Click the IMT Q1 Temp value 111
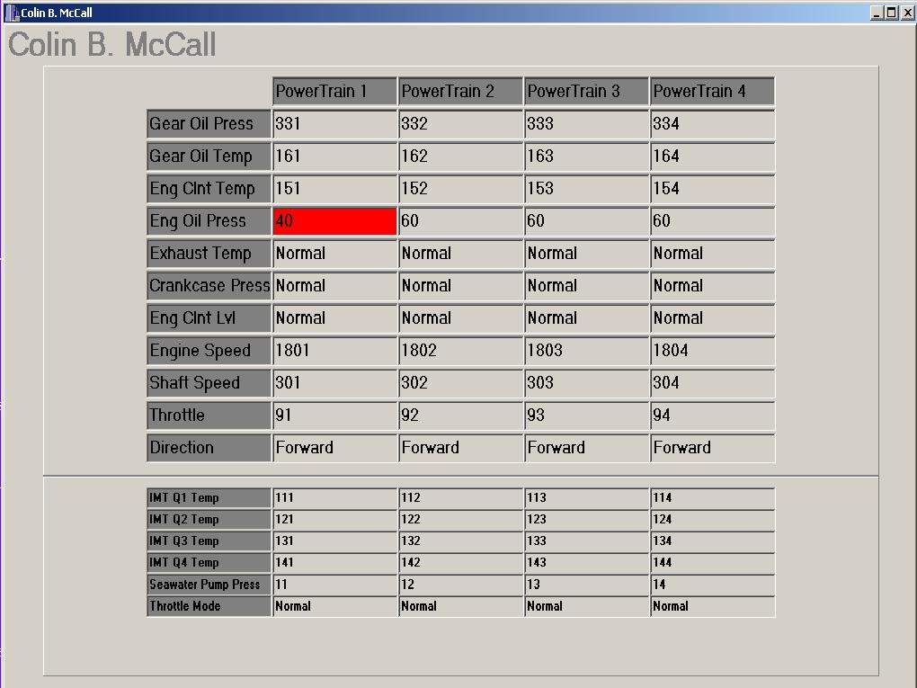This screenshot has width=917, height=688. point(334,498)
